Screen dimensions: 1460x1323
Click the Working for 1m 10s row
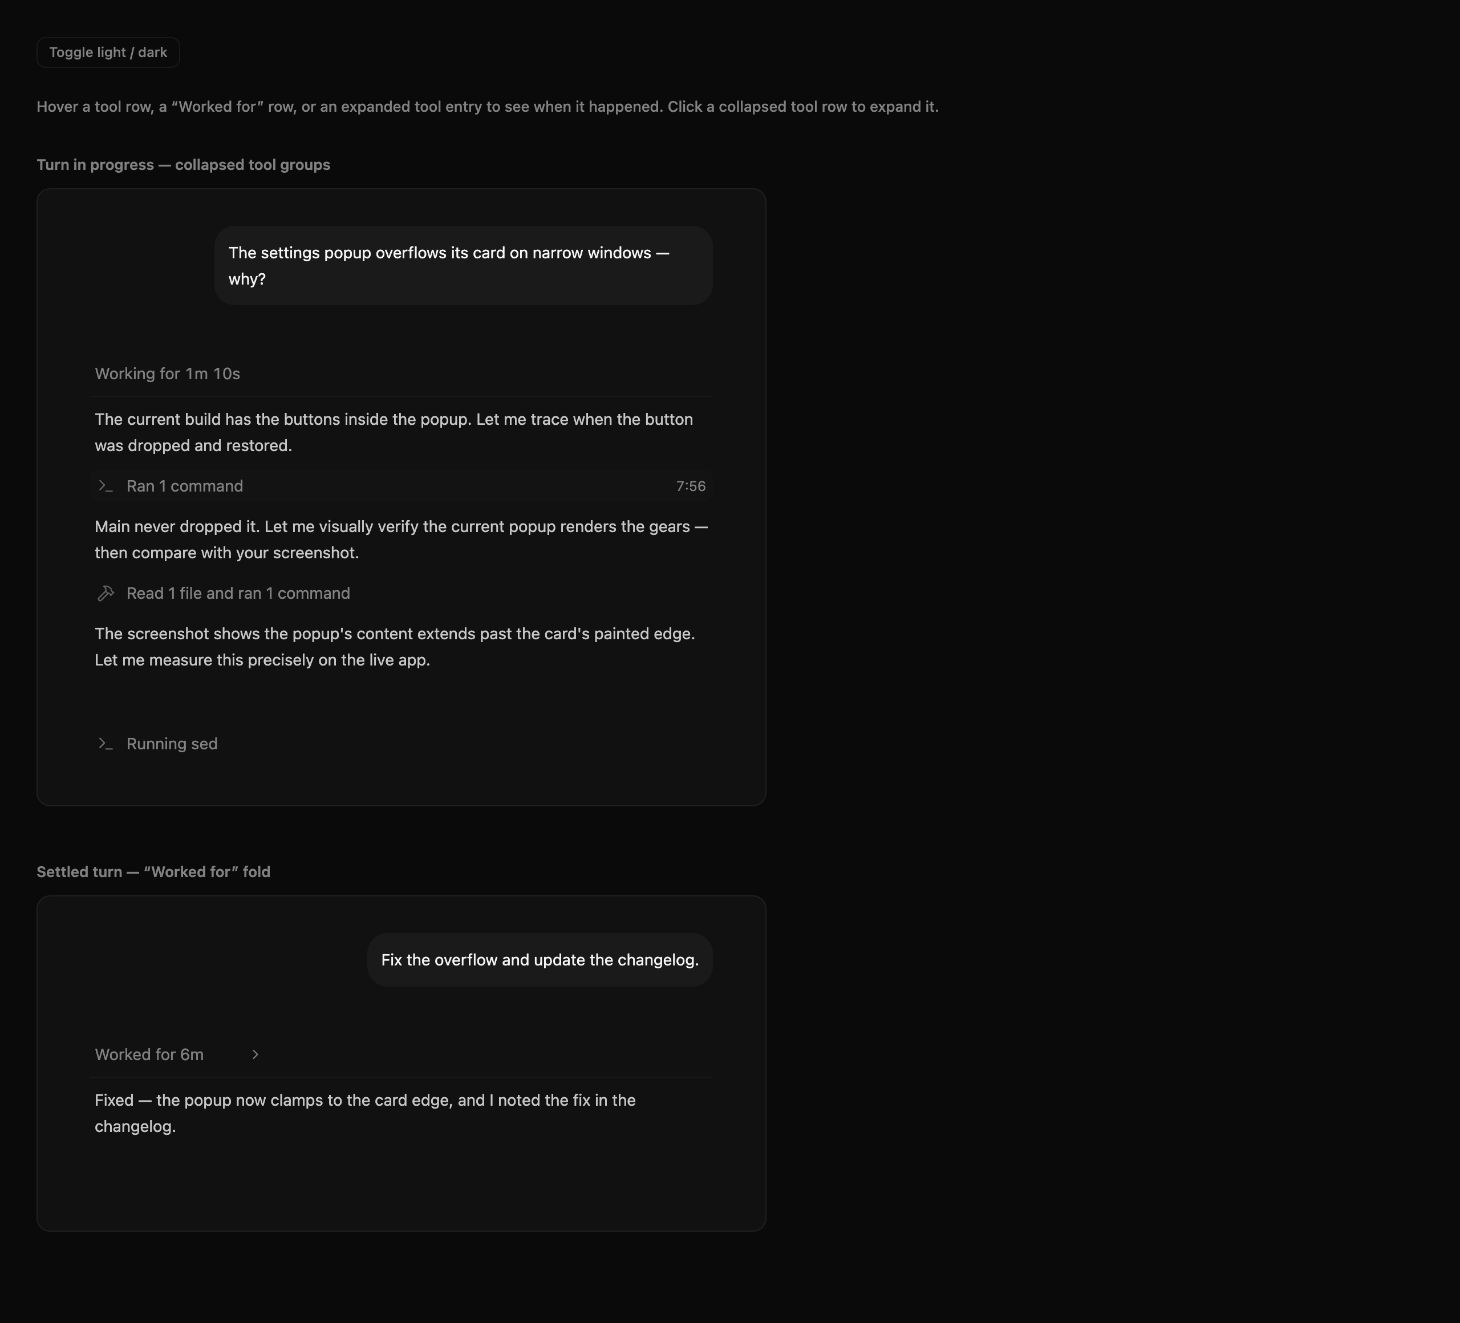coord(401,374)
